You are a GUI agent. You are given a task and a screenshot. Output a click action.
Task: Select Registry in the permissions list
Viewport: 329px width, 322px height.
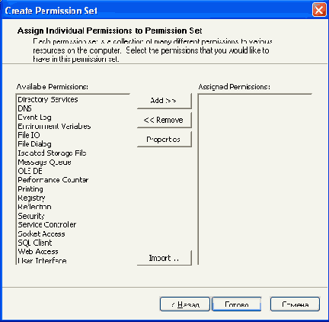31,198
